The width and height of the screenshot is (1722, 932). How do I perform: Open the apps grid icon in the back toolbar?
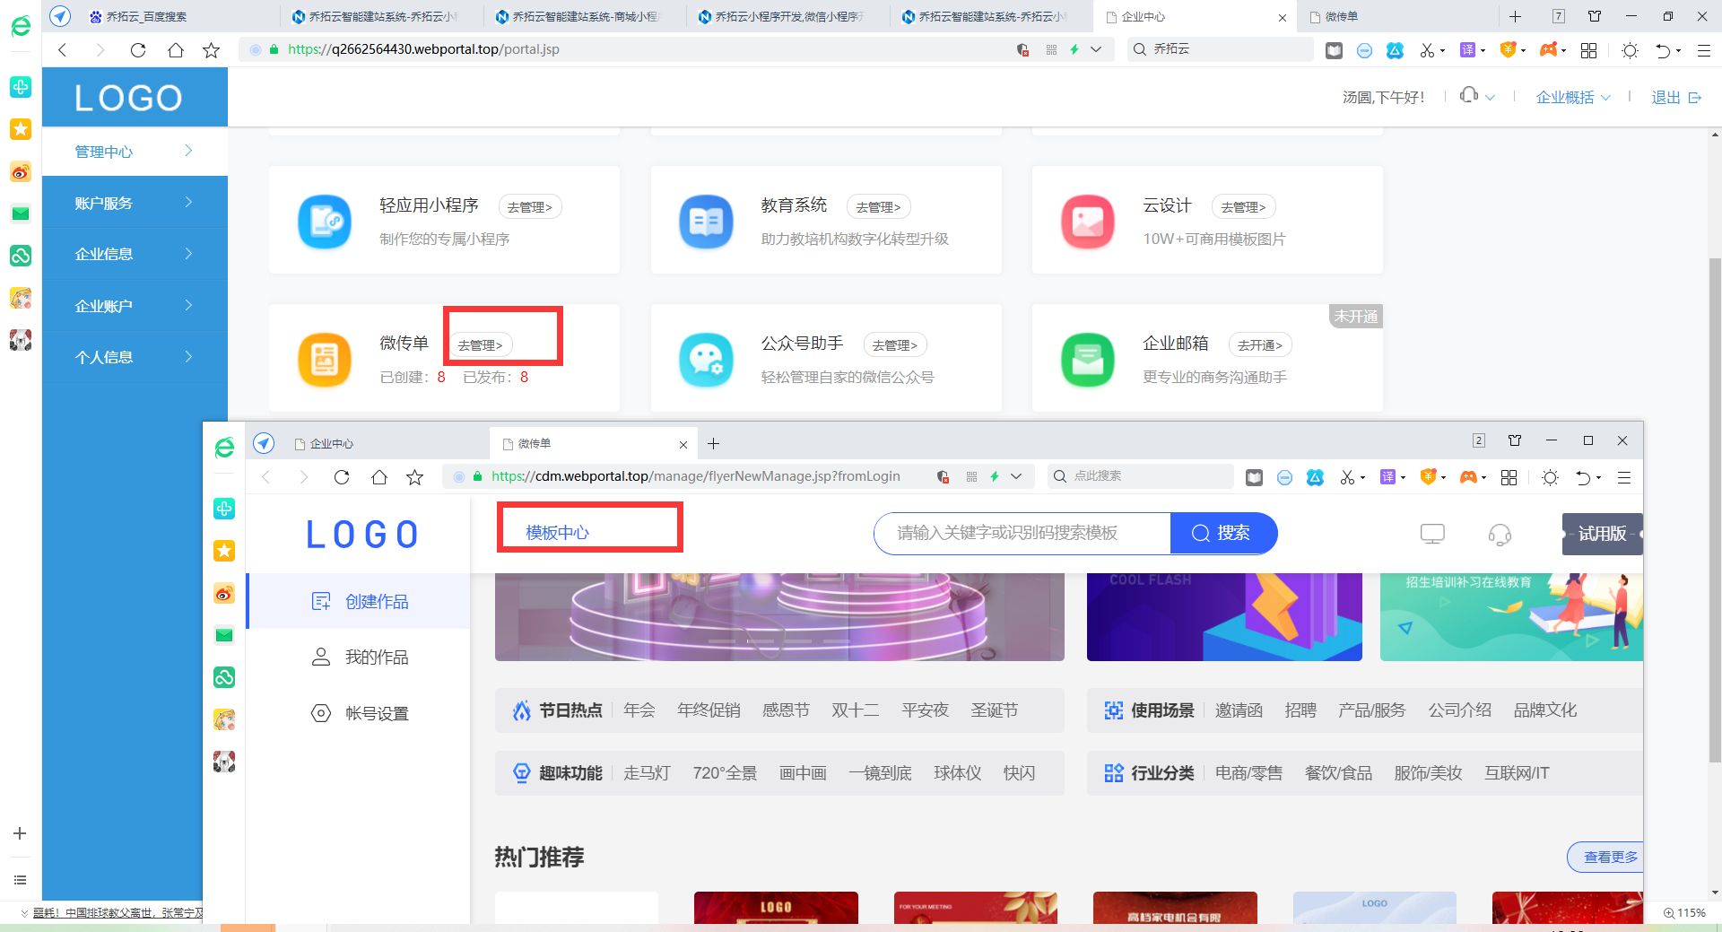coord(1588,50)
